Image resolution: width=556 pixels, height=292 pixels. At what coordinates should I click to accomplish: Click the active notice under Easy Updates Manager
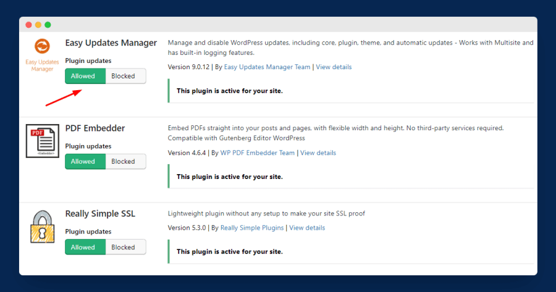(x=351, y=91)
